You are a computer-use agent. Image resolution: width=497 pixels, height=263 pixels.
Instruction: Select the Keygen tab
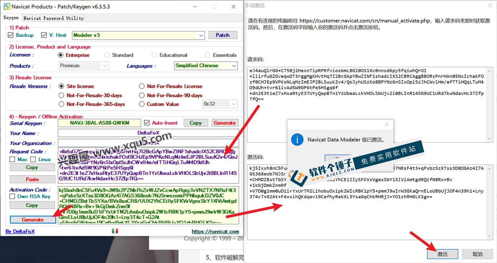tap(11, 18)
